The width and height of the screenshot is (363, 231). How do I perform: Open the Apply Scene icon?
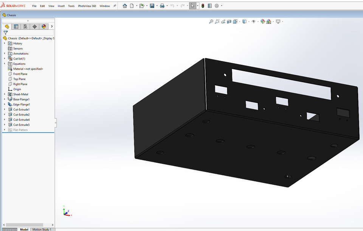(x=268, y=22)
